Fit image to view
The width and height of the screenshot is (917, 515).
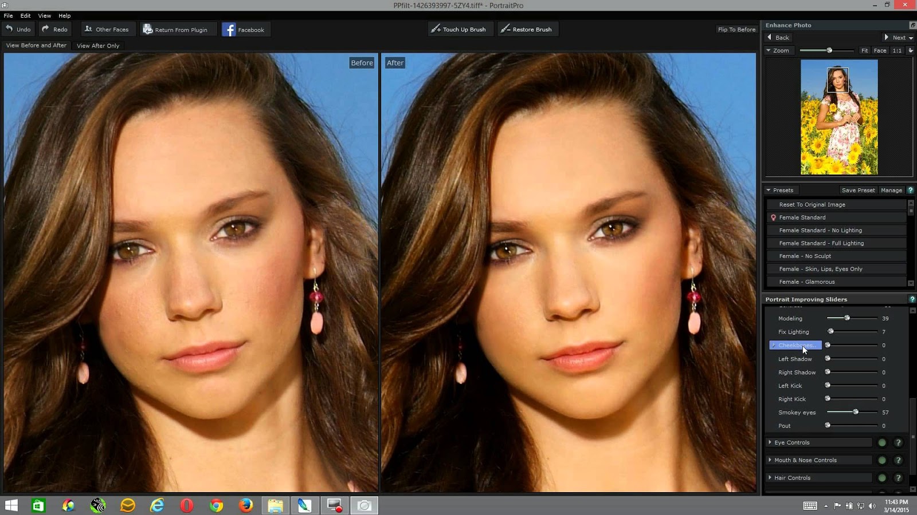(x=864, y=50)
